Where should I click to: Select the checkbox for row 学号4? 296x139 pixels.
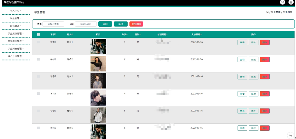pos(38,94)
